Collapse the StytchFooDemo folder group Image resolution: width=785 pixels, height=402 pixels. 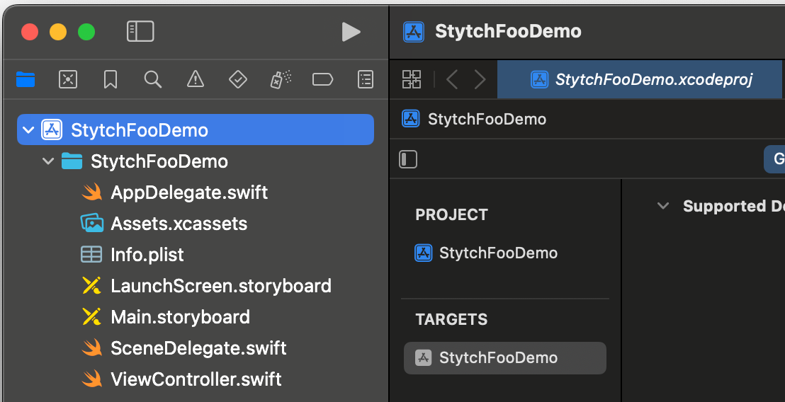pyautogui.click(x=48, y=161)
